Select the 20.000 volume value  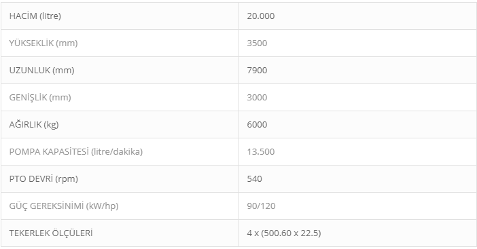(261, 16)
